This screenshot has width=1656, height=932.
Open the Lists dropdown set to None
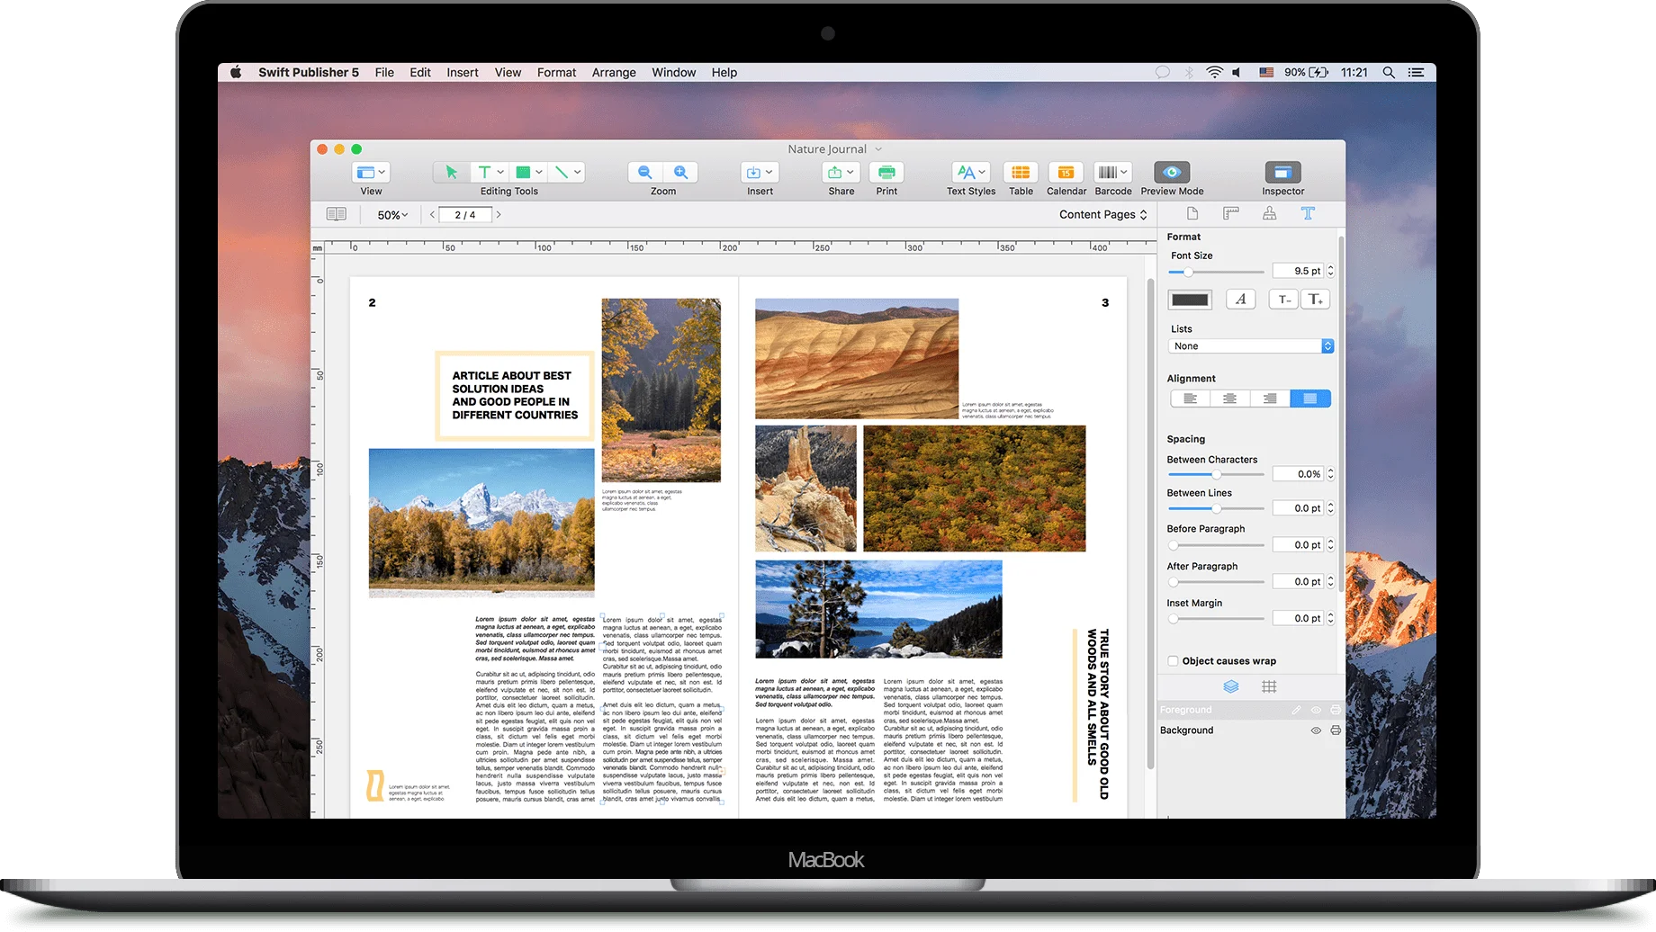click(1251, 346)
